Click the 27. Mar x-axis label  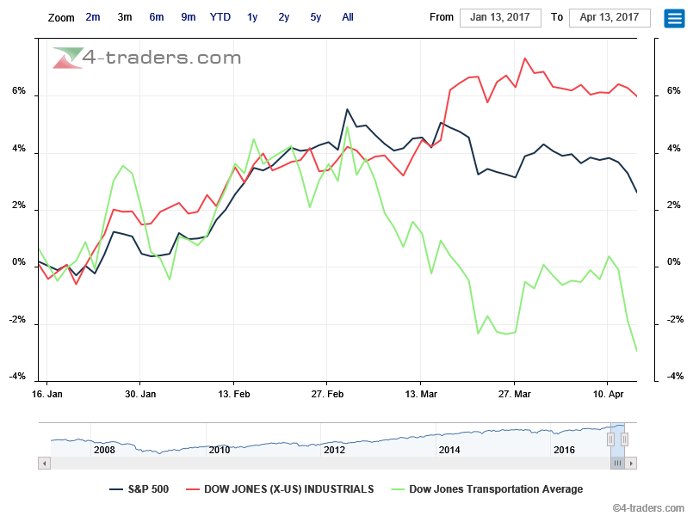(x=515, y=394)
